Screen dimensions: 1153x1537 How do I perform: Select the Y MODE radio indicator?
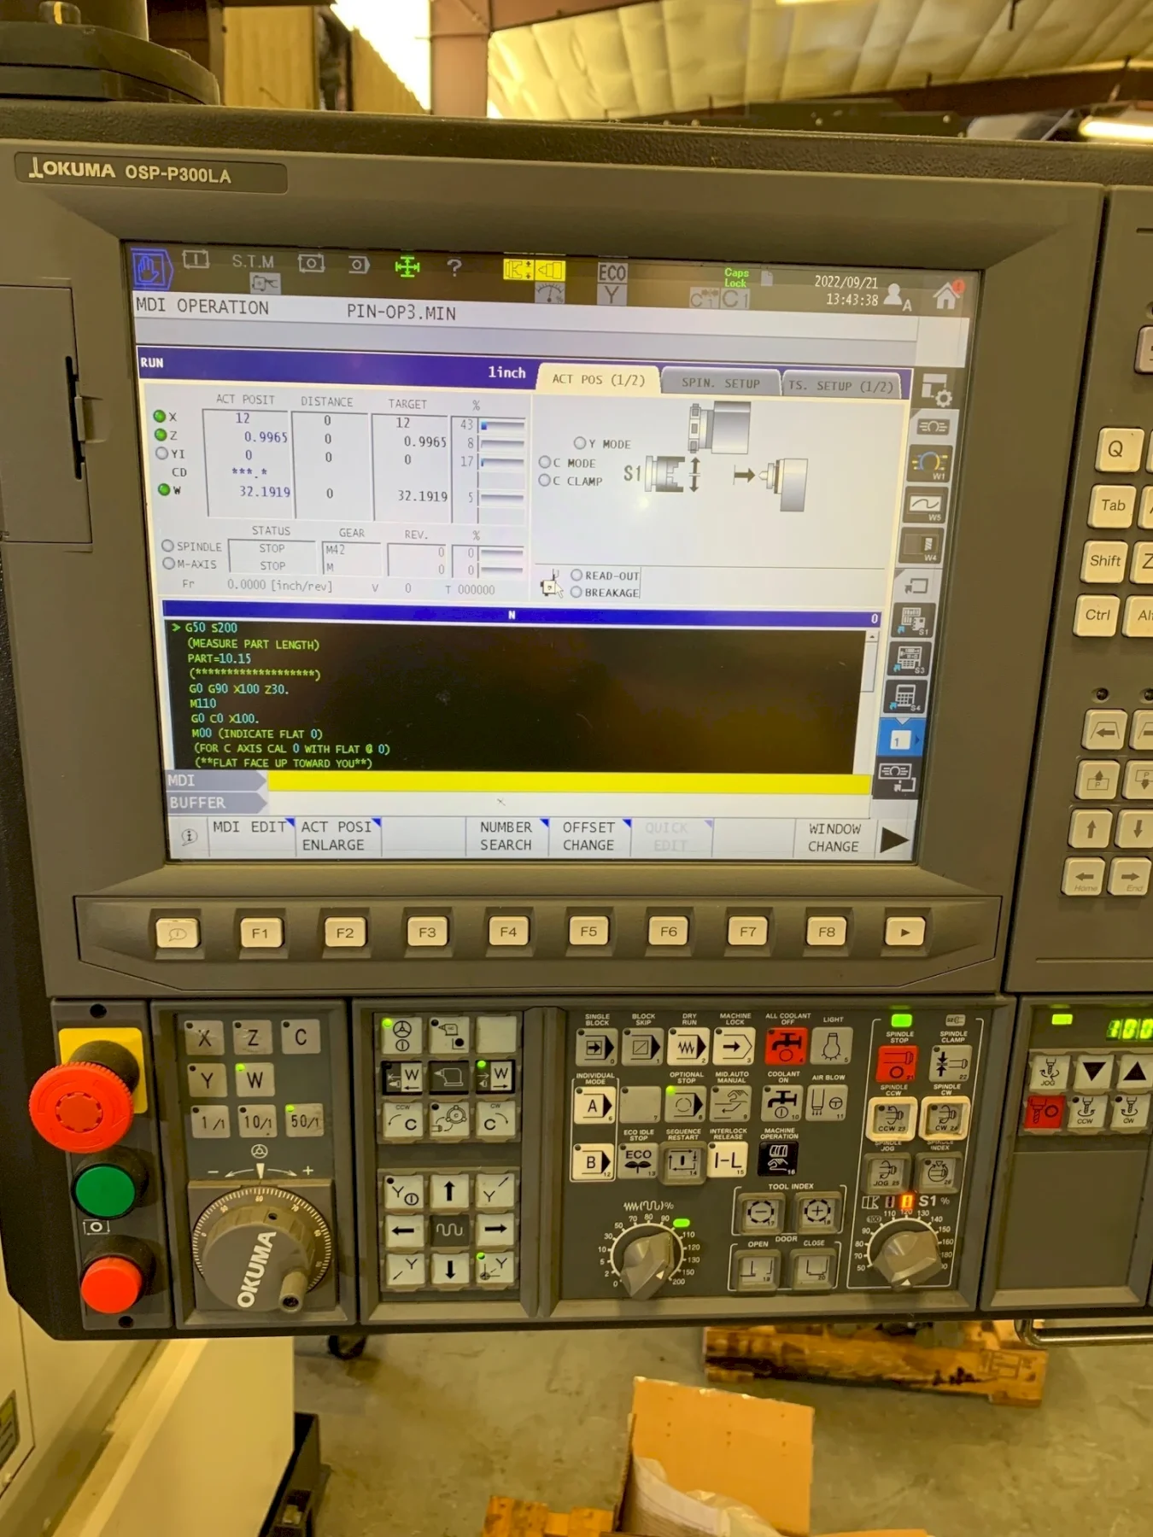pos(580,443)
